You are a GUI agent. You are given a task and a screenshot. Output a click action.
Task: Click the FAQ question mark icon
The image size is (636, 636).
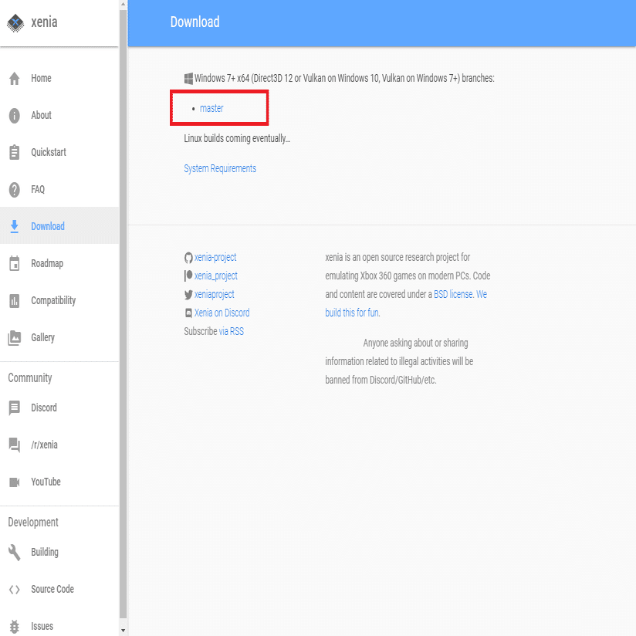(15, 189)
